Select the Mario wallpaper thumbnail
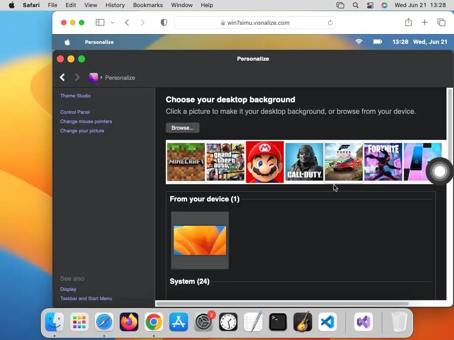This screenshot has height=340, width=454. tap(265, 162)
